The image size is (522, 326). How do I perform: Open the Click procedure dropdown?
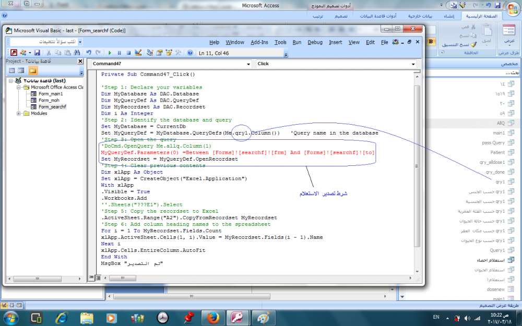[413, 64]
